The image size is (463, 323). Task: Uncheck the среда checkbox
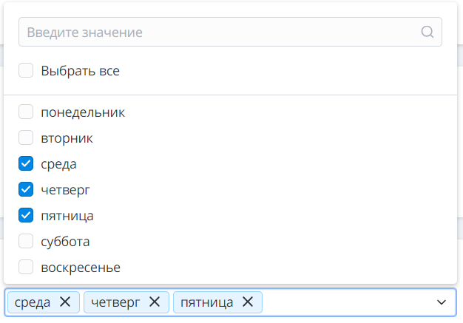point(26,164)
